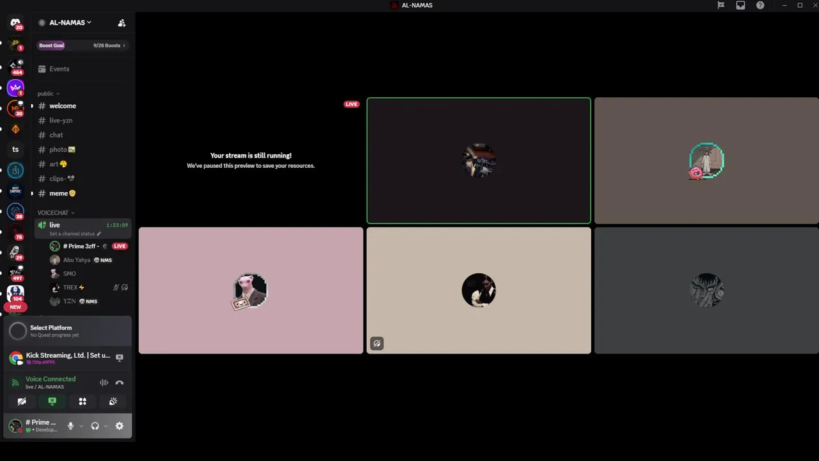Select voice user YZN
The height and width of the screenshot is (461, 819).
coord(89,301)
